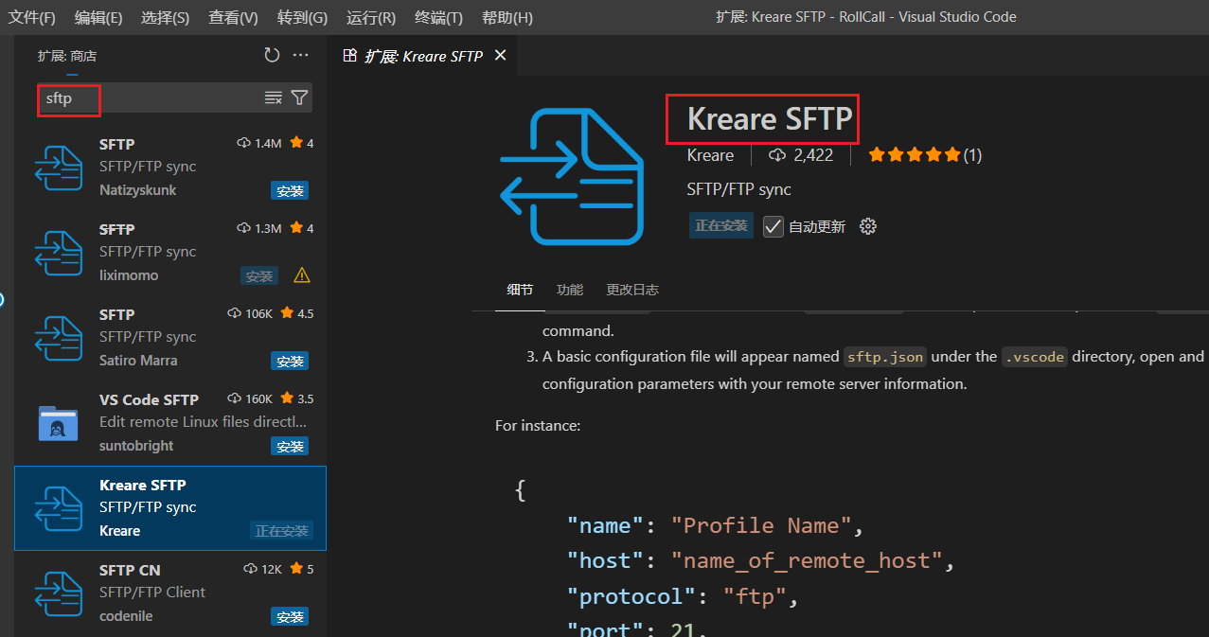Screen dimensions: 1209x637
Task: Click the 2,422 install count
Action: click(x=801, y=155)
